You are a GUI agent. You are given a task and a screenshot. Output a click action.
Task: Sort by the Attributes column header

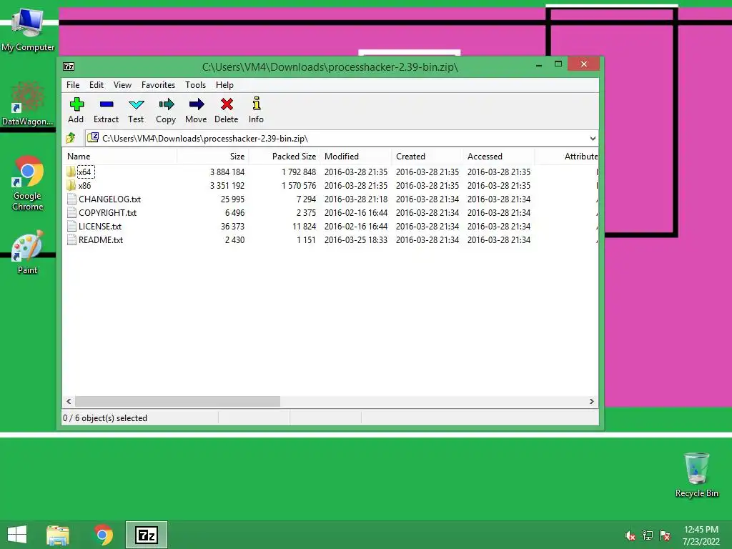pos(567,157)
